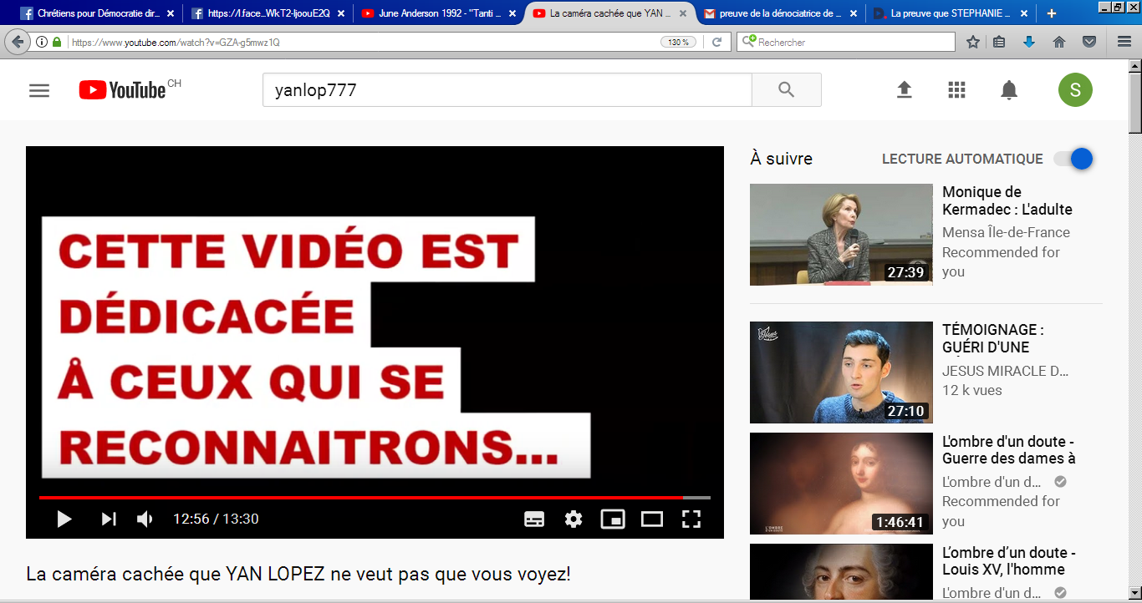1142x603 pixels.
Task: Open the YouTube apps grid
Action: [x=956, y=90]
